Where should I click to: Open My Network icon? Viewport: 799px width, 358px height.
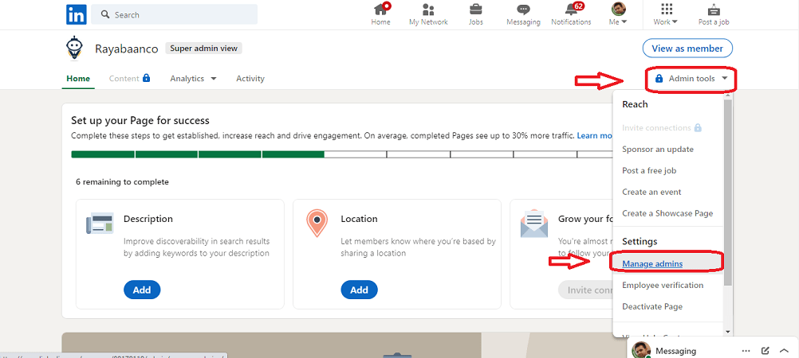pos(428,15)
